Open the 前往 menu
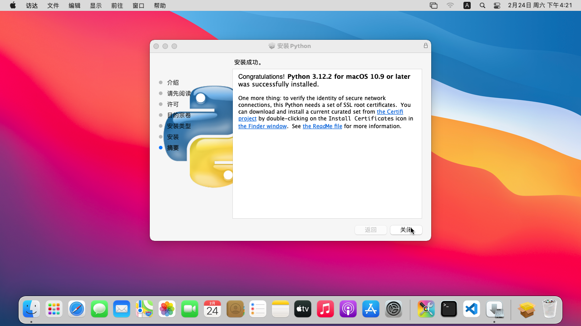The height and width of the screenshot is (326, 581). (x=117, y=5)
